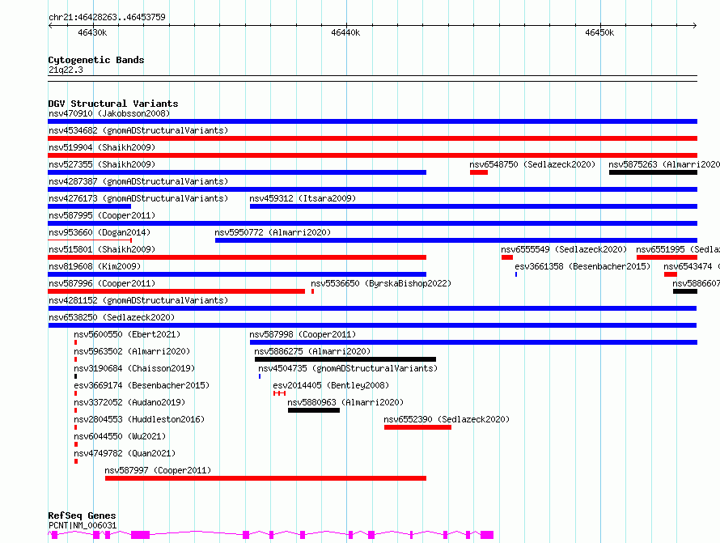
Task: Select the nsv6548750 (Sedlazeck2020) short red bar
Action: click(x=478, y=172)
